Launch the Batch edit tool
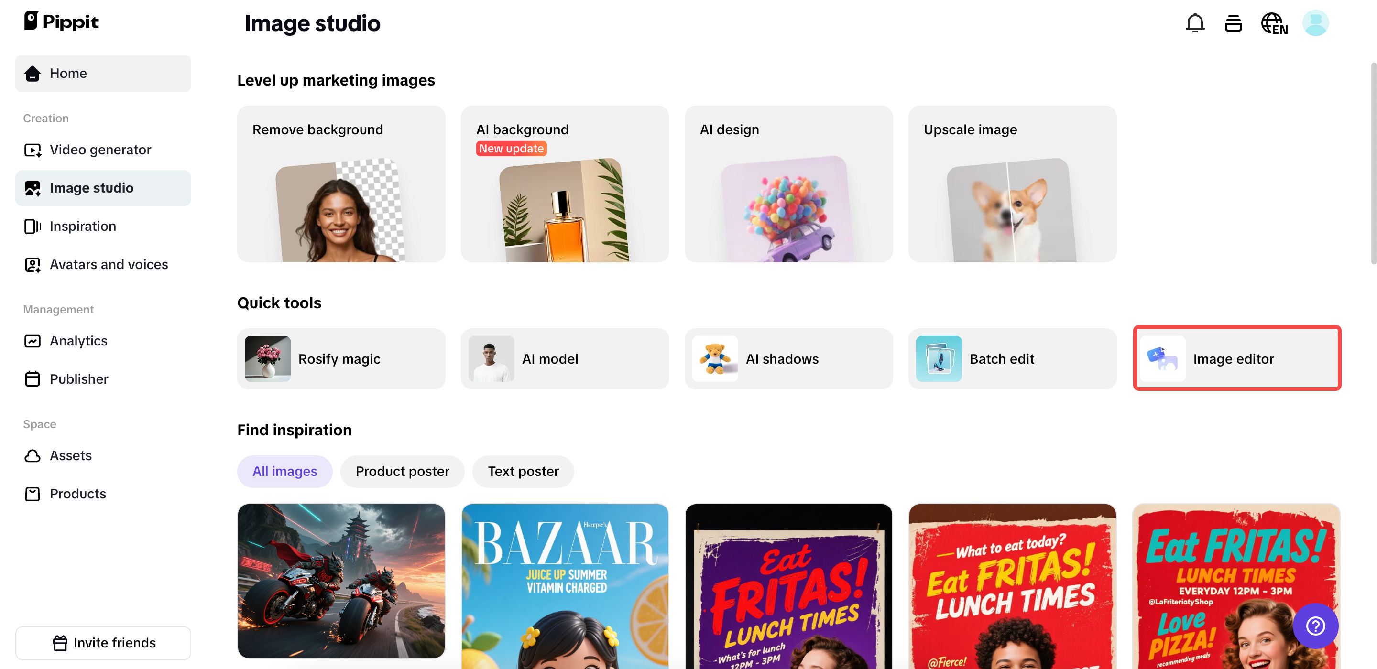Image resolution: width=1377 pixels, height=669 pixels. 1012,358
